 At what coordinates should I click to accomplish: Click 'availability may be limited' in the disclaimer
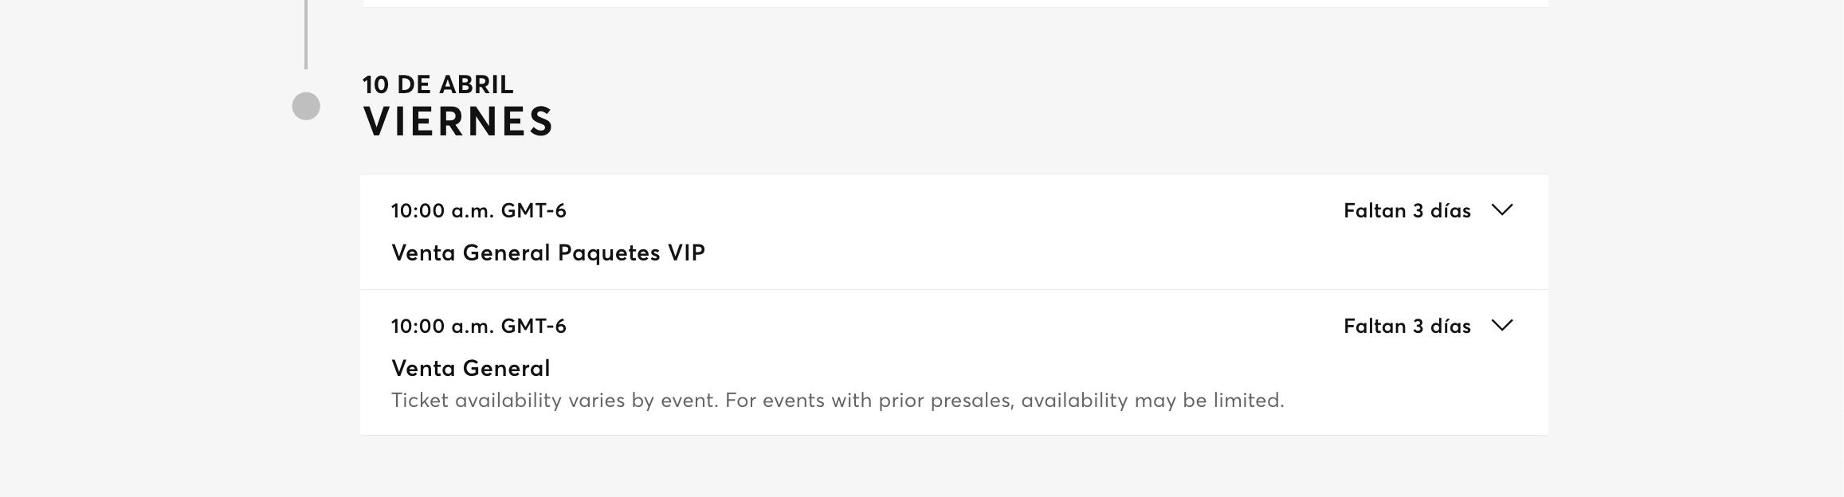[1152, 401]
